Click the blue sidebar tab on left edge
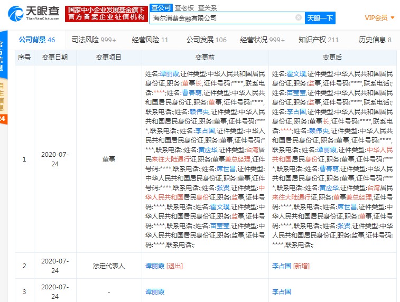Screen dimensions: 400x302 pyautogui.click(x=3, y=55)
